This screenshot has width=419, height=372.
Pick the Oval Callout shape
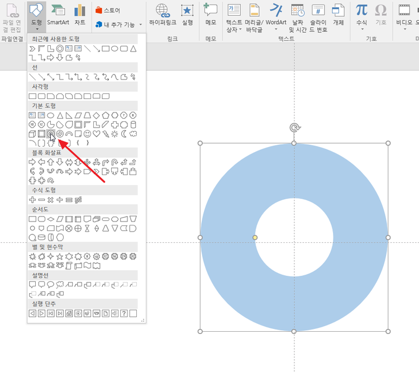pos(50,285)
